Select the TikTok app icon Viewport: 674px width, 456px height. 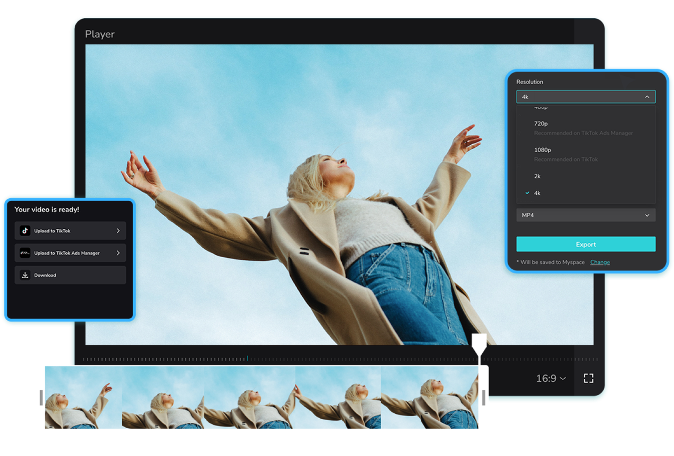[x=25, y=230]
